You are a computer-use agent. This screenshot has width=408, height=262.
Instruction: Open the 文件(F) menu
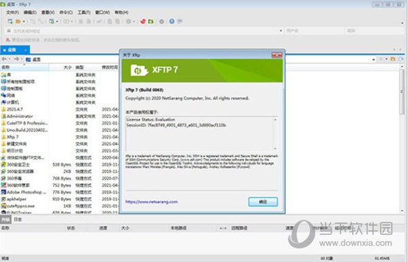(x=12, y=12)
